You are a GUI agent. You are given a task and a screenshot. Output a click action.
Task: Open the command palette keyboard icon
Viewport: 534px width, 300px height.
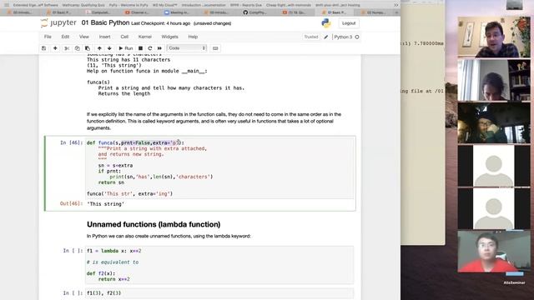click(x=215, y=48)
